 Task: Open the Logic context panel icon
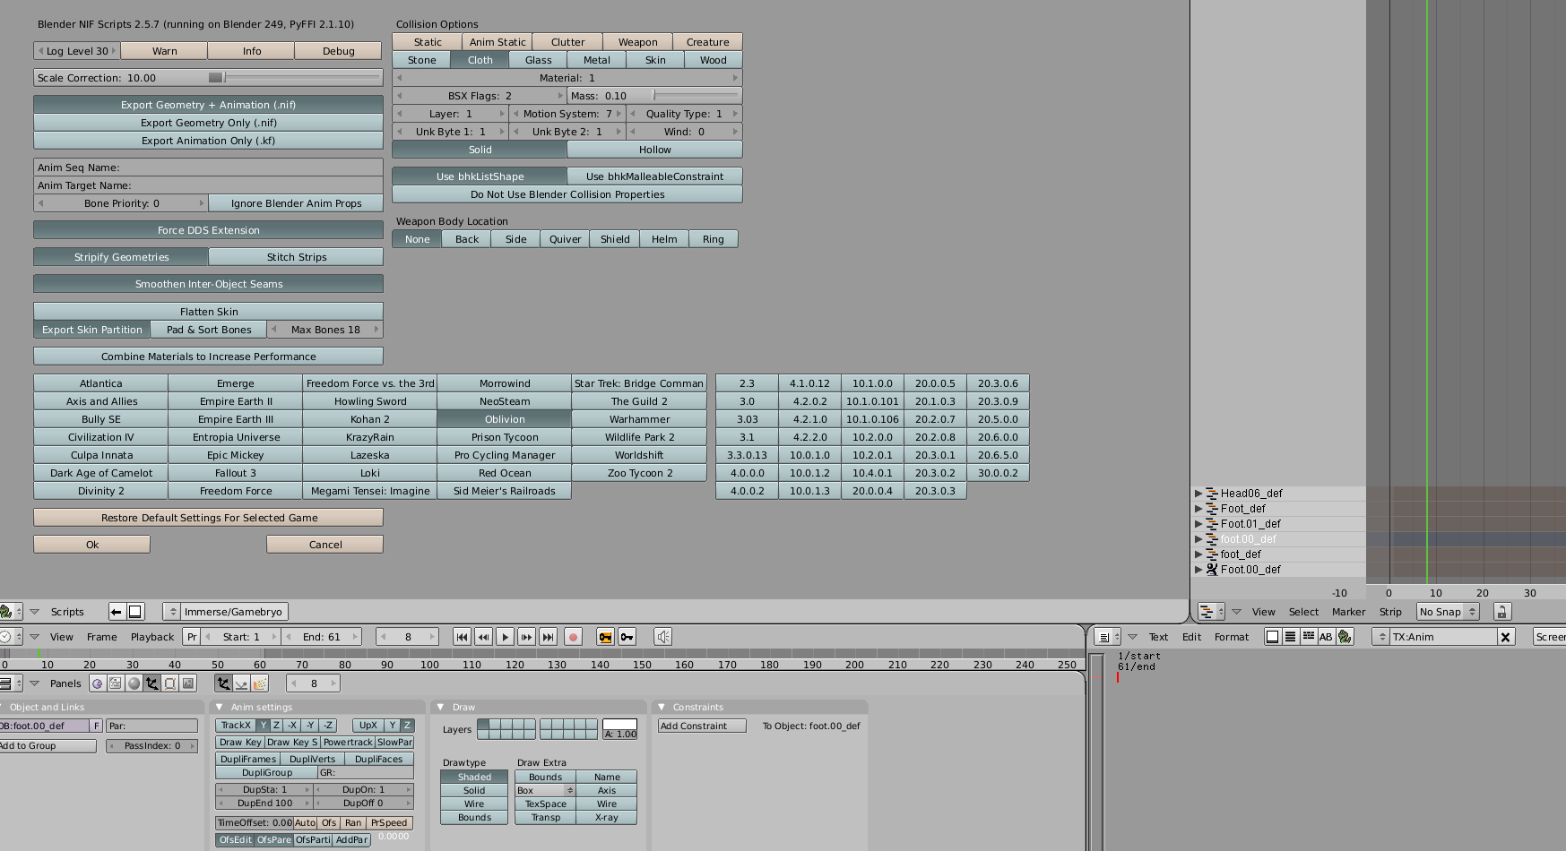tap(98, 683)
